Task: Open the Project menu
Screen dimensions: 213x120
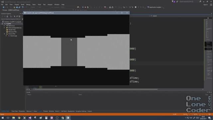Action: tap(17, 4)
